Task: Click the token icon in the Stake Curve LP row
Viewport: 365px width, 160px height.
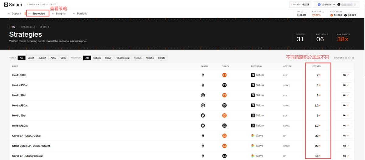Action: point(224,146)
